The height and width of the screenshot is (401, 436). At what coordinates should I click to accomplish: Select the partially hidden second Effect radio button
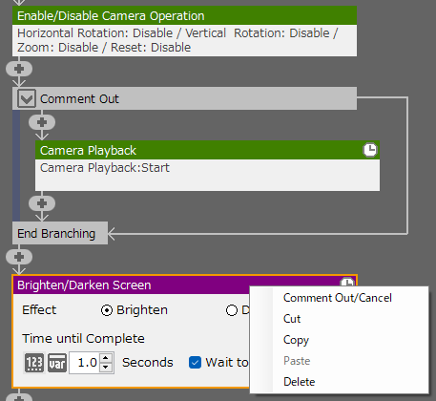tap(232, 310)
